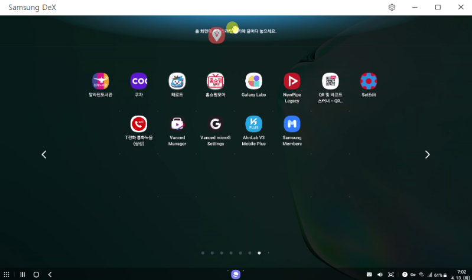The width and height of the screenshot is (472, 280).
Task: Launch the purple 쿠차 app
Action: tap(139, 81)
